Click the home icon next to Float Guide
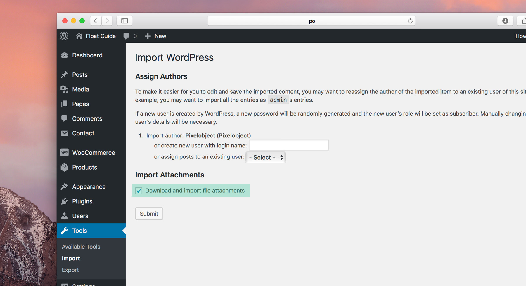Image resolution: width=526 pixels, height=286 pixels. point(79,36)
